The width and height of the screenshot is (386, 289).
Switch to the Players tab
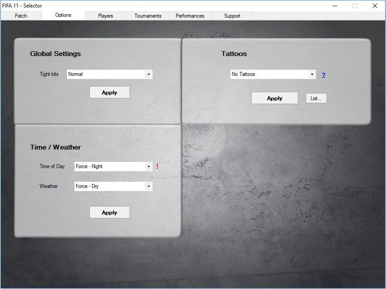106,16
